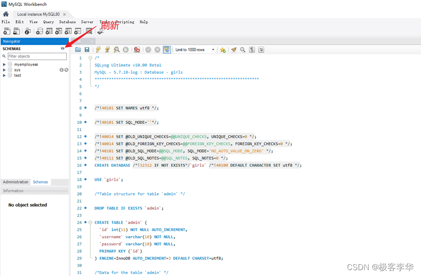
Task: Collapse the comment block on line 1
Action: click(91, 58)
